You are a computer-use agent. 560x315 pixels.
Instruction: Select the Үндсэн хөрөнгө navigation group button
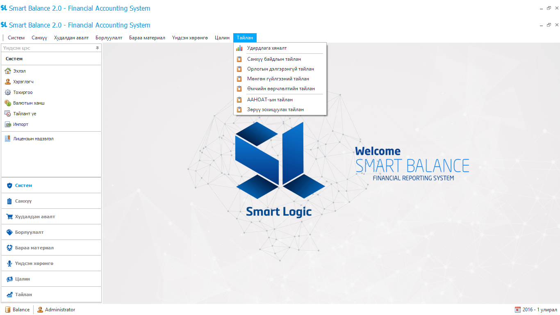click(51, 263)
